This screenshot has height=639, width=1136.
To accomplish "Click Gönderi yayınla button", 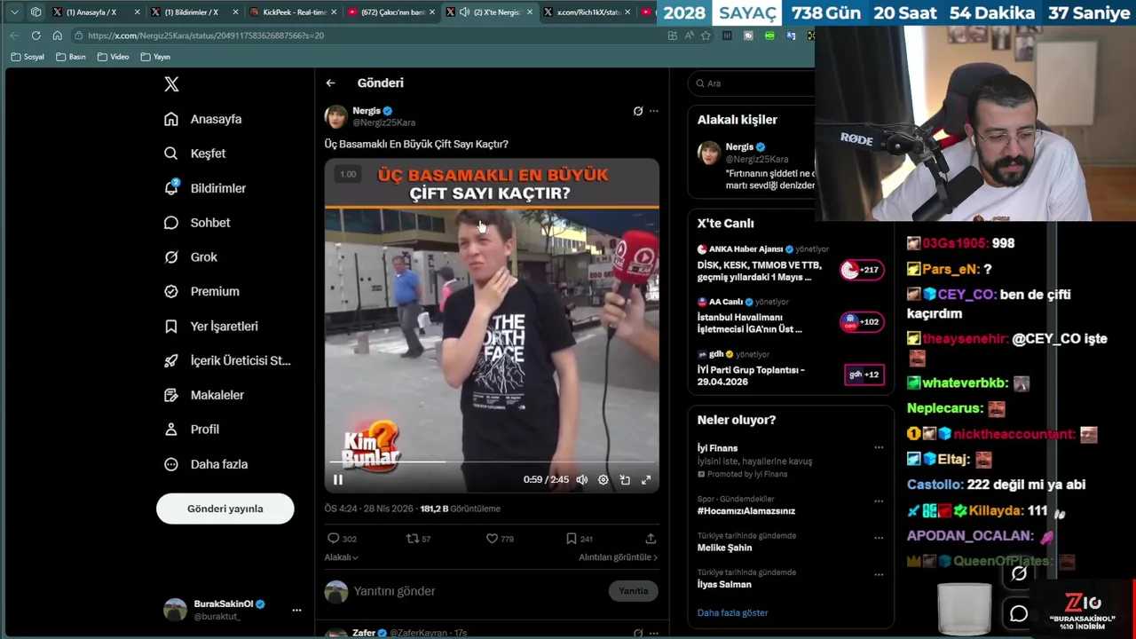I will point(225,509).
